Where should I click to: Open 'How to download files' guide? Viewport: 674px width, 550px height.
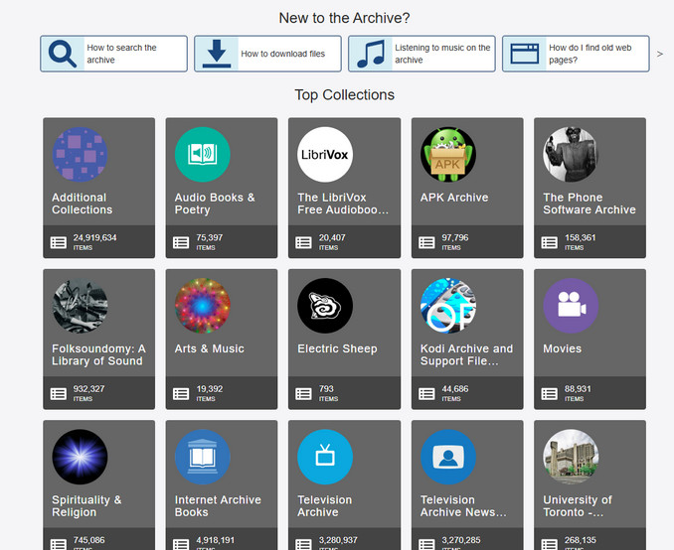(x=267, y=54)
